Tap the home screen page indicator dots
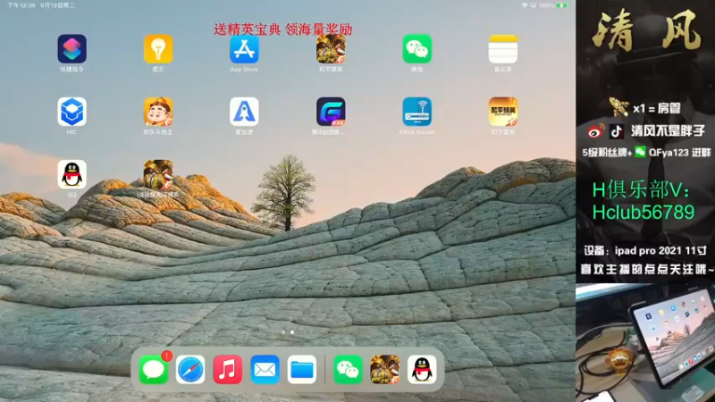This screenshot has height=402, width=715. click(288, 332)
